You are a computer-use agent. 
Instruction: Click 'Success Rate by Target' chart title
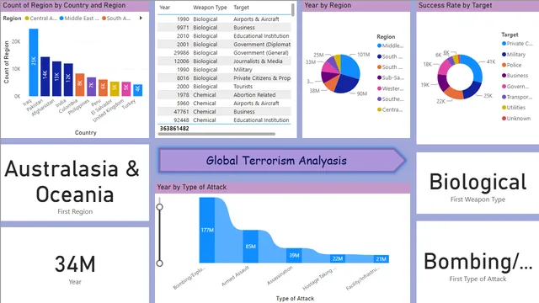pos(455,5)
